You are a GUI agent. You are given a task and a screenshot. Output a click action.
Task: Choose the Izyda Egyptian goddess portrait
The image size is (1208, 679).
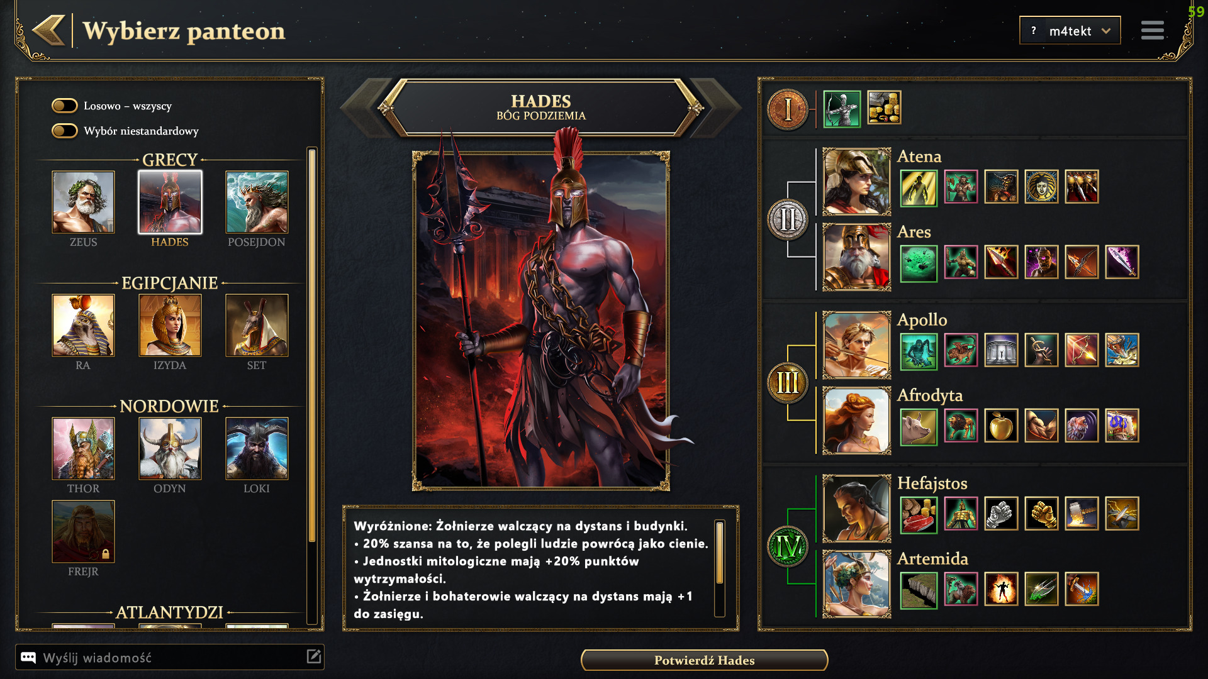[170, 325]
